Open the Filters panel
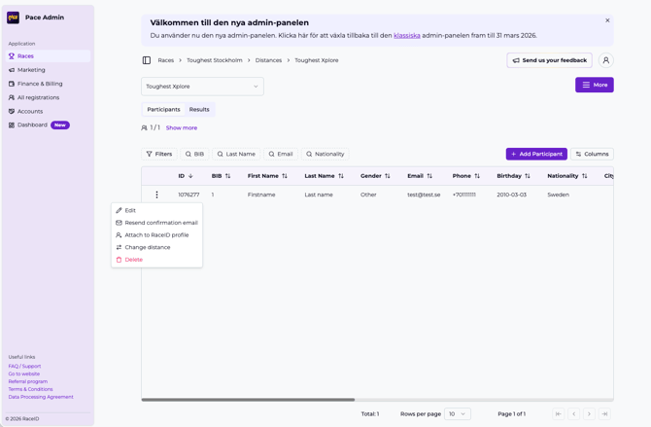 click(158, 154)
